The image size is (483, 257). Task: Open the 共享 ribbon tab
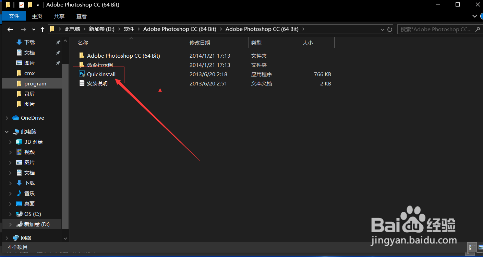tap(59, 16)
